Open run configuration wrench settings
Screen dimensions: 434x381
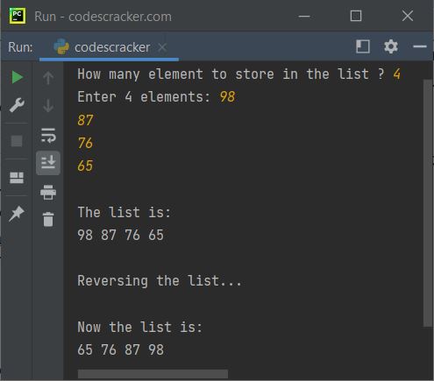pyautogui.click(x=17, y=105)
